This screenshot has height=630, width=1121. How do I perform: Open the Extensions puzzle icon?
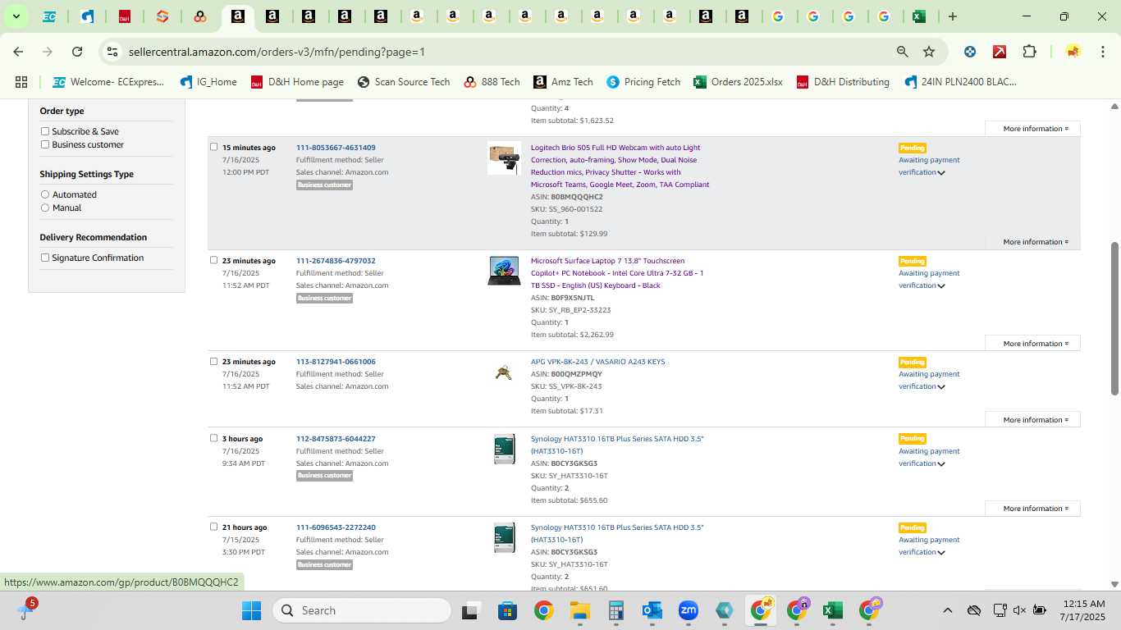(x=1029, y=52)
